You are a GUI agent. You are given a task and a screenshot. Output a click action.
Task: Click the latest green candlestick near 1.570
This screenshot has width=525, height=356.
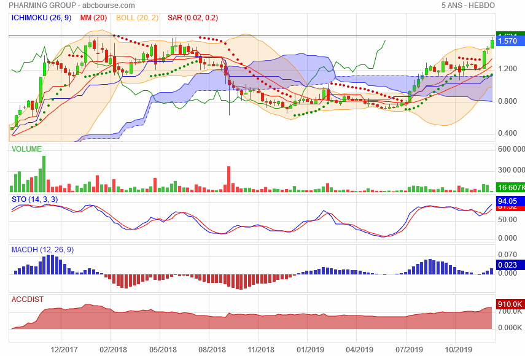492,44
